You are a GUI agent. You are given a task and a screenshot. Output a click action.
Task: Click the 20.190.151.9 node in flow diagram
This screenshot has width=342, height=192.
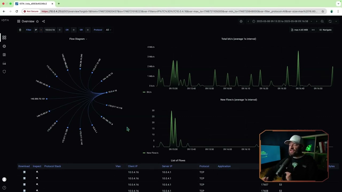pos(102,117)
